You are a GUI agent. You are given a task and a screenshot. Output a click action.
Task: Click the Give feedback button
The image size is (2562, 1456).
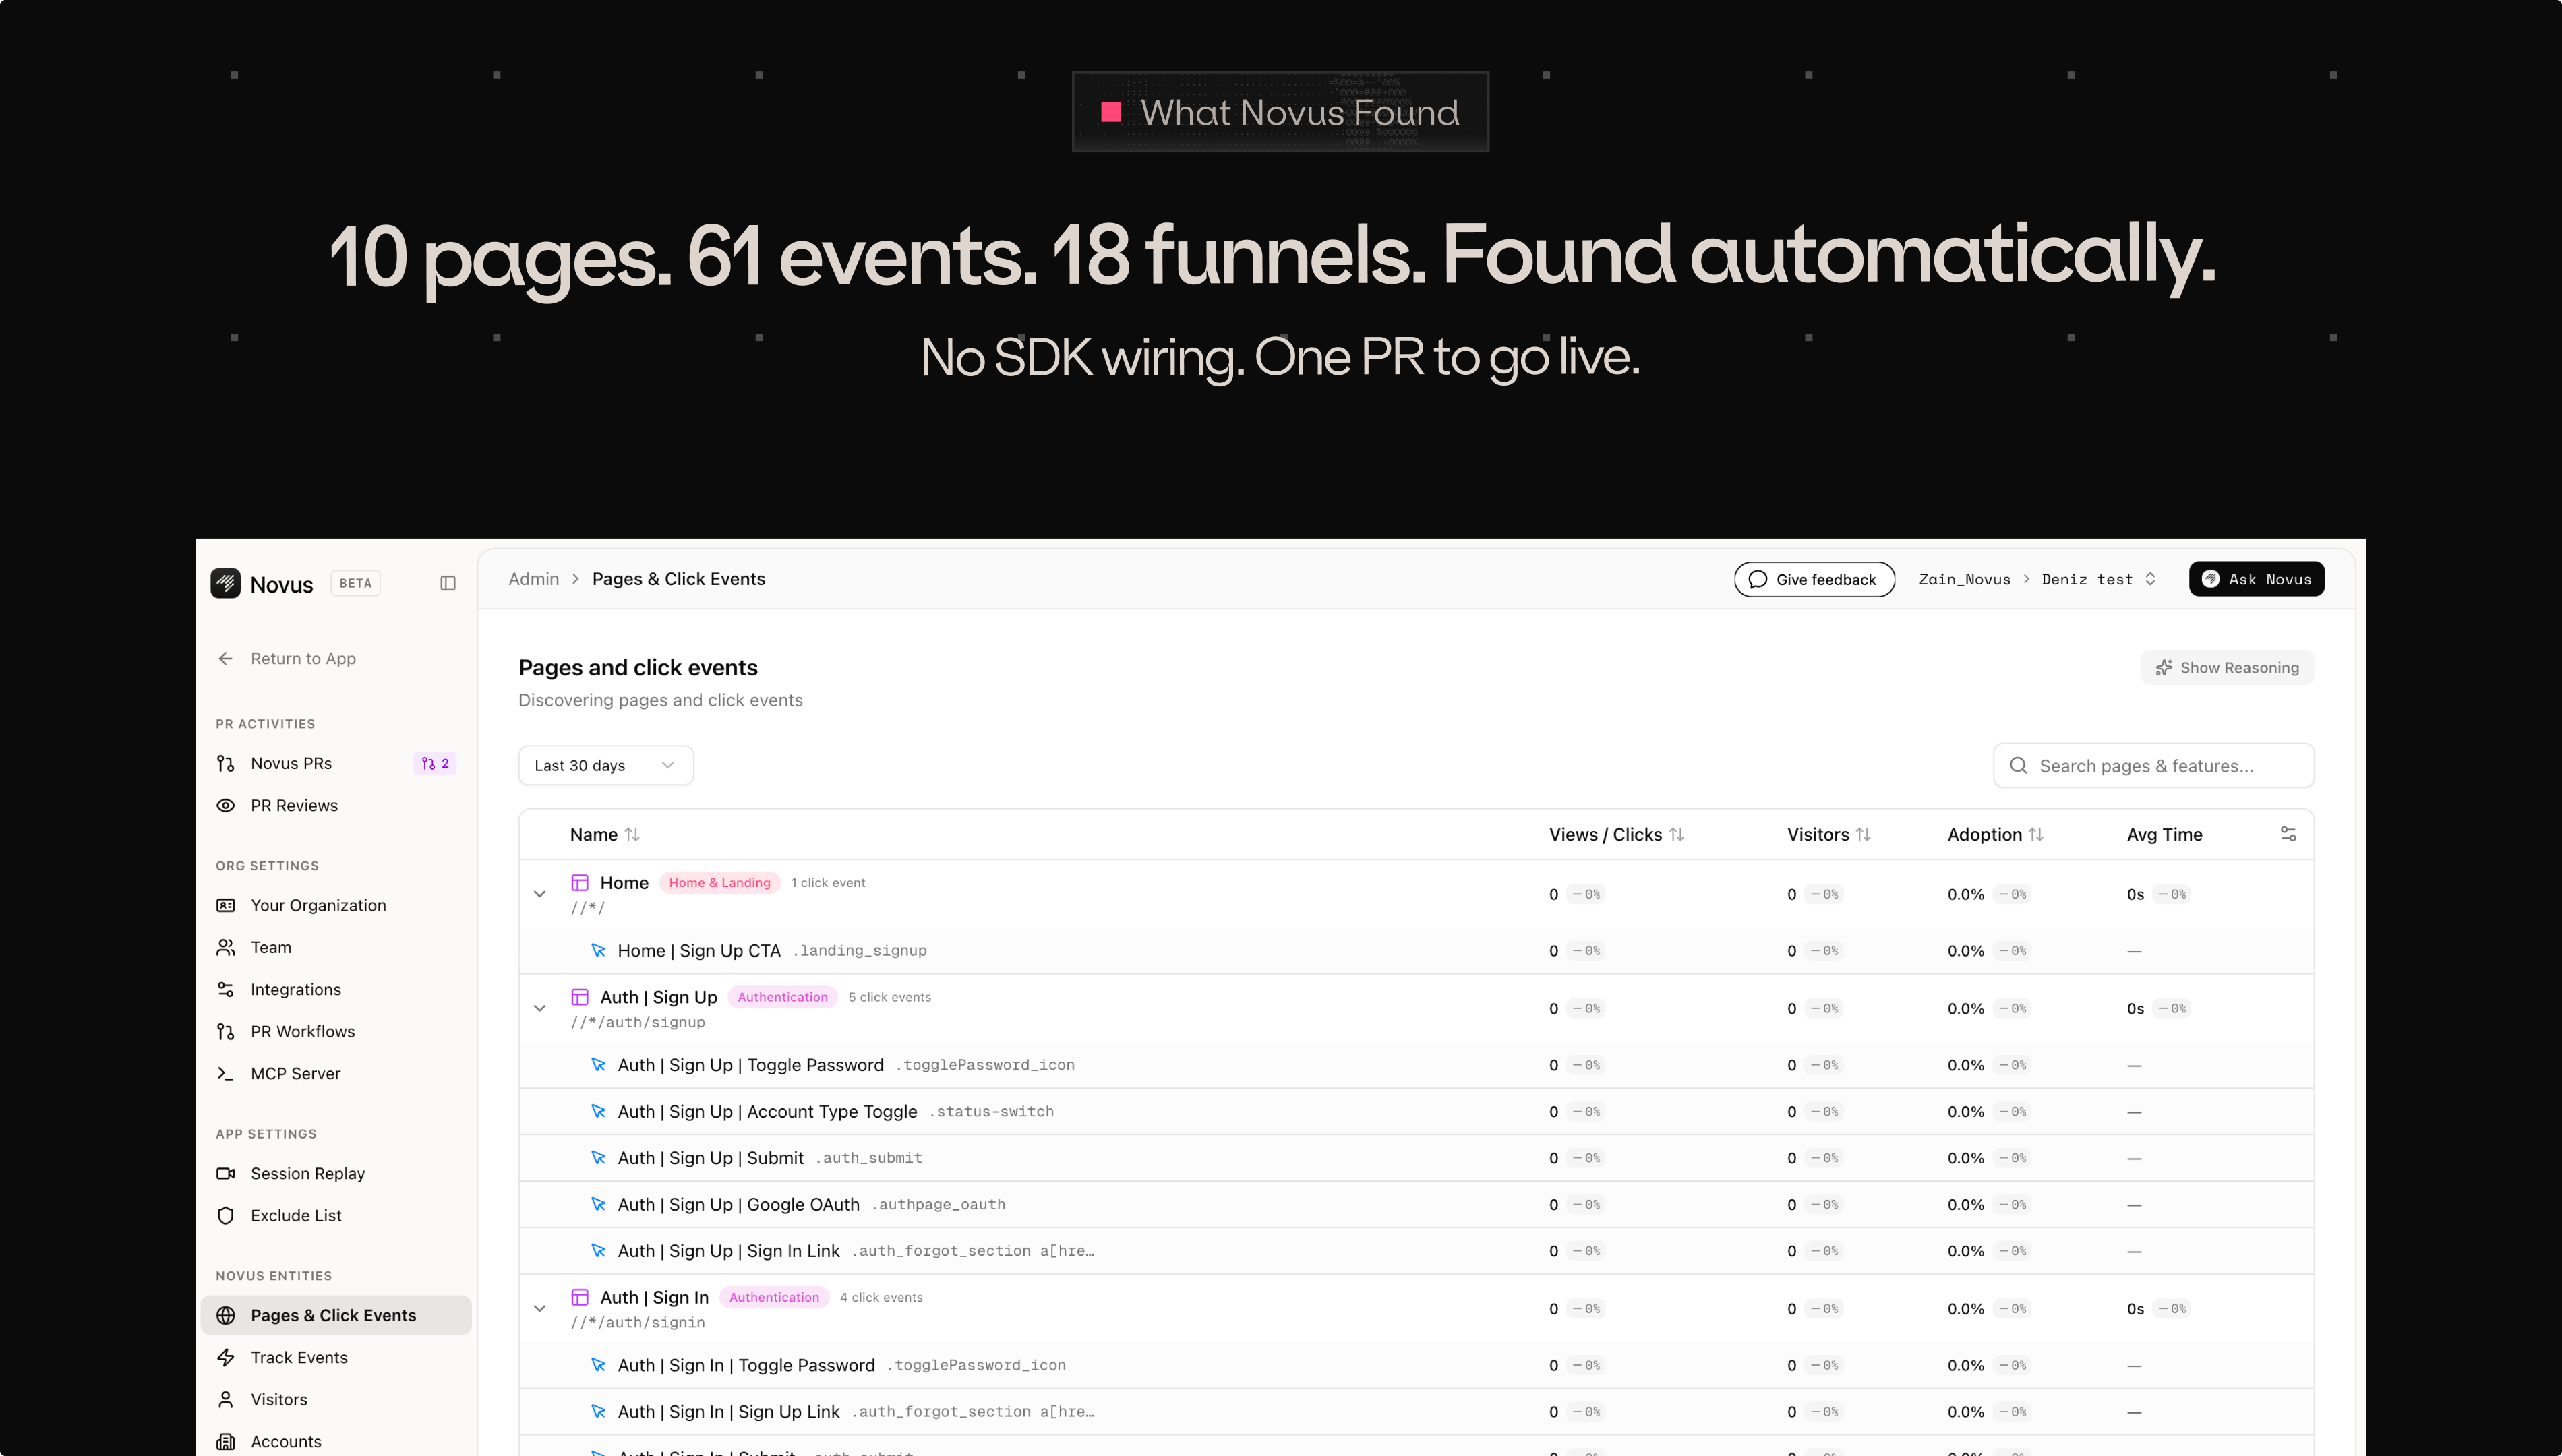1814,579
